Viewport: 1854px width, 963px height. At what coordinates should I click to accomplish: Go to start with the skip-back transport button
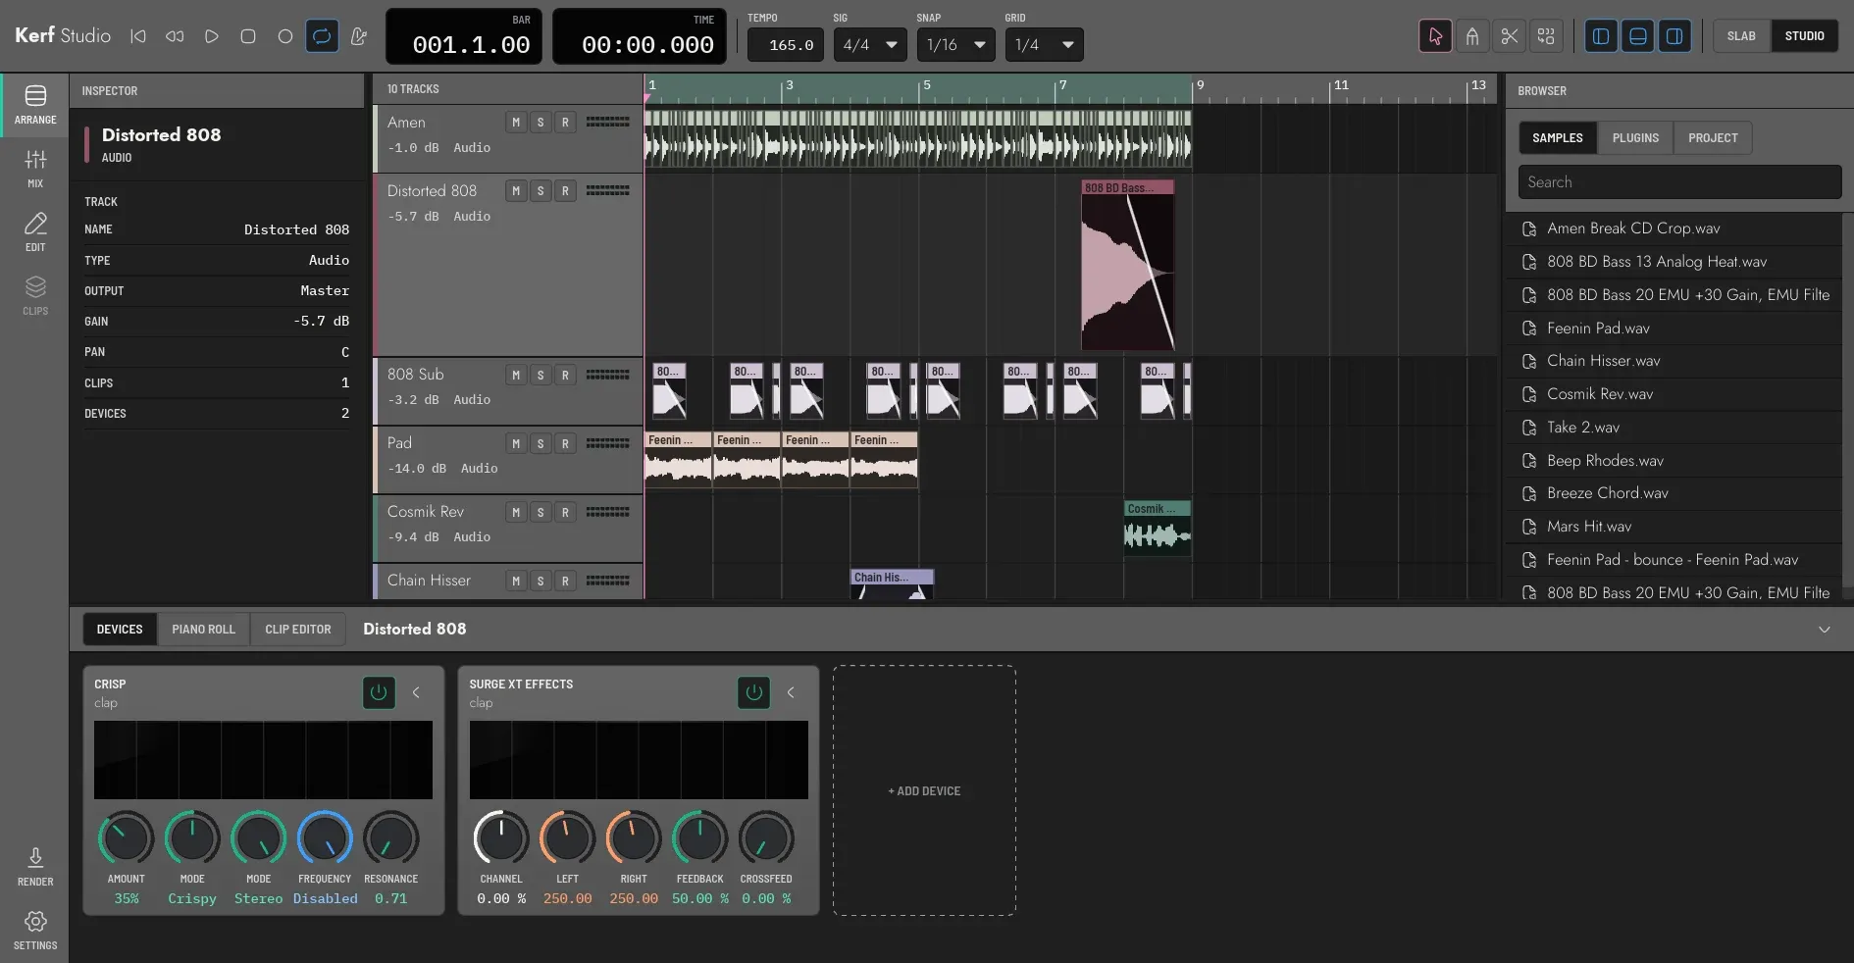click(138, 36)
